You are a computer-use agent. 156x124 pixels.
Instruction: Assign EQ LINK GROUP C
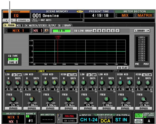(x=104, y=31)
